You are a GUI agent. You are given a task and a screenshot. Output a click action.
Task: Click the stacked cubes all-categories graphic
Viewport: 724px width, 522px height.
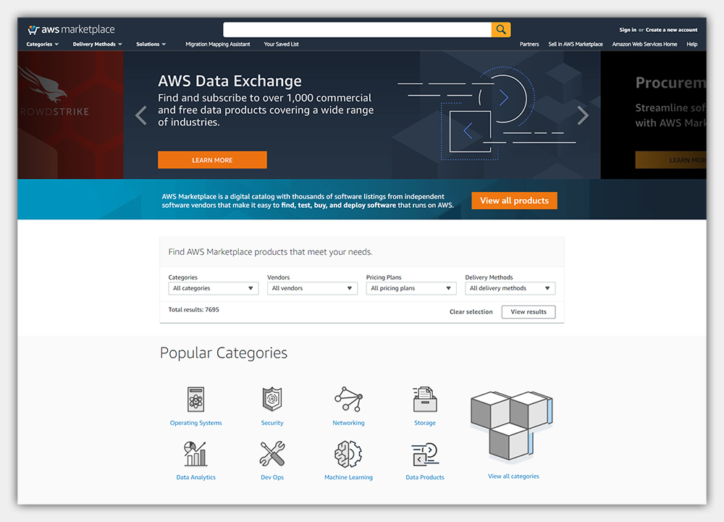pos(512,426)
